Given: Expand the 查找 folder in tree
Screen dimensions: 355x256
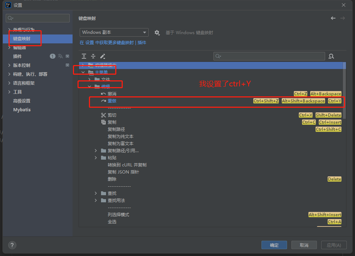Looking at the screenshot, I should 96,193.
